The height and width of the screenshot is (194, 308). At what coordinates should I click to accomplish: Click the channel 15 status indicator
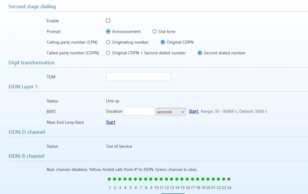[x=182, y=179]
